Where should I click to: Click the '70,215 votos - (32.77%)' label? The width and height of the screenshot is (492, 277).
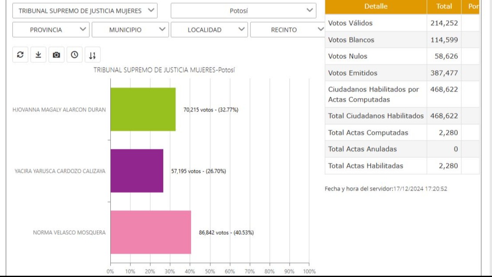coord(211,110)
